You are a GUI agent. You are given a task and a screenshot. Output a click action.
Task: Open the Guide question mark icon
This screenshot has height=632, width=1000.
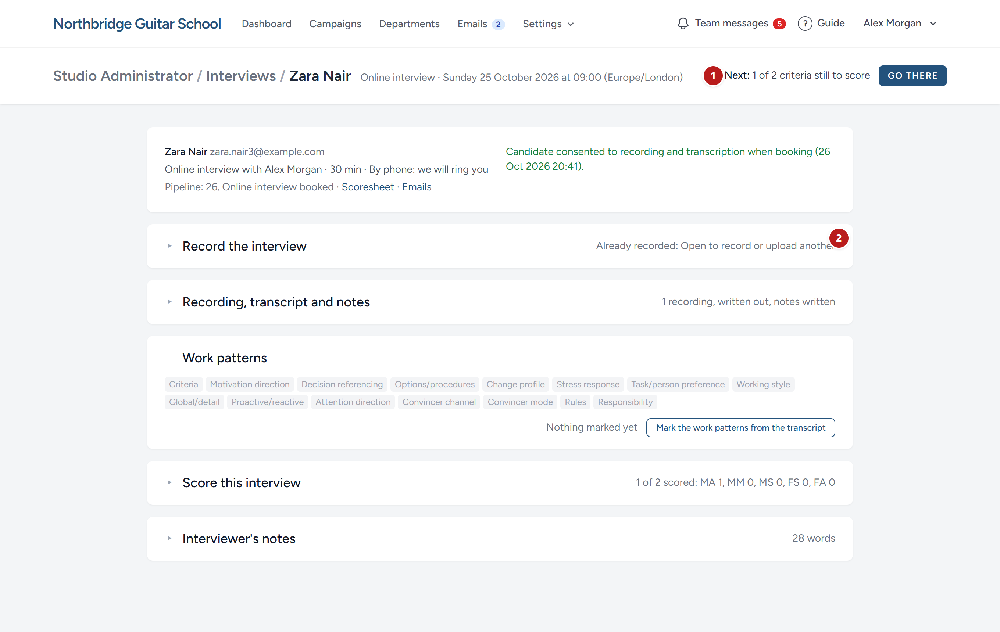click(x=805, y=24)
